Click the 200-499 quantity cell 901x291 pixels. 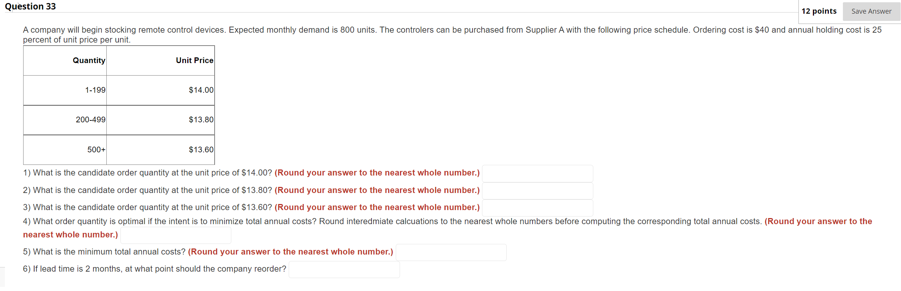click(x=90, y=120)
